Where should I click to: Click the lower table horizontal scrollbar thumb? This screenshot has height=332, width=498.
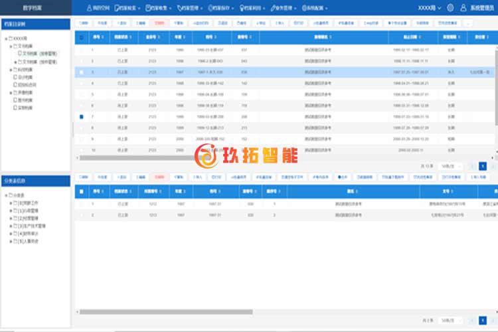pos(166,312)
